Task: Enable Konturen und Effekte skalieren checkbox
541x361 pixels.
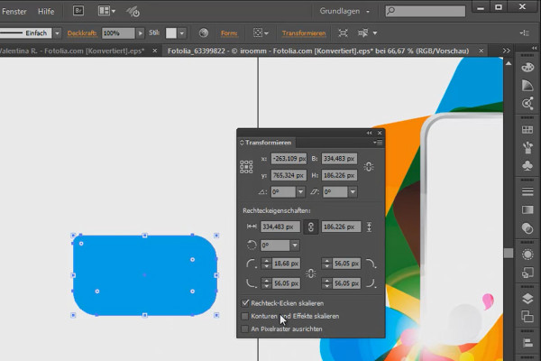Action: pos(245,316)
